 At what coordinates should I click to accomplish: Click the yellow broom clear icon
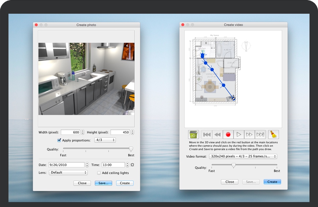pos(273,135)
